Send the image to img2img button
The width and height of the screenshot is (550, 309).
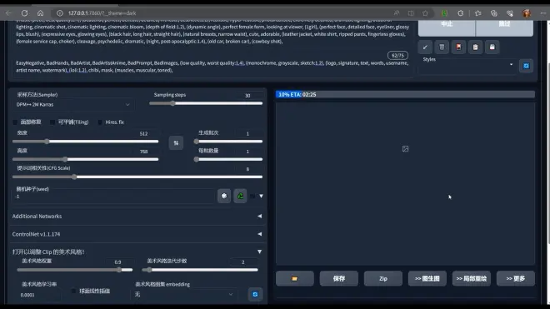tap(427, 278)
